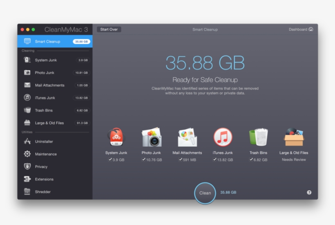Click the large Photo Junk camera icon

point(152,137)
